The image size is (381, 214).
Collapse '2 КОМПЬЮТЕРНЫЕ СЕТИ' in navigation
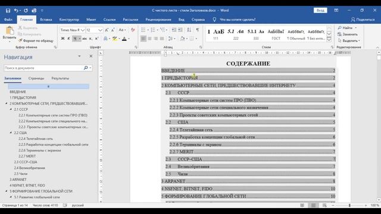point(7,103)
